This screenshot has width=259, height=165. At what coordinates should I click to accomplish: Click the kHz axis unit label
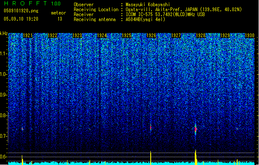click(x=4, y=33)
